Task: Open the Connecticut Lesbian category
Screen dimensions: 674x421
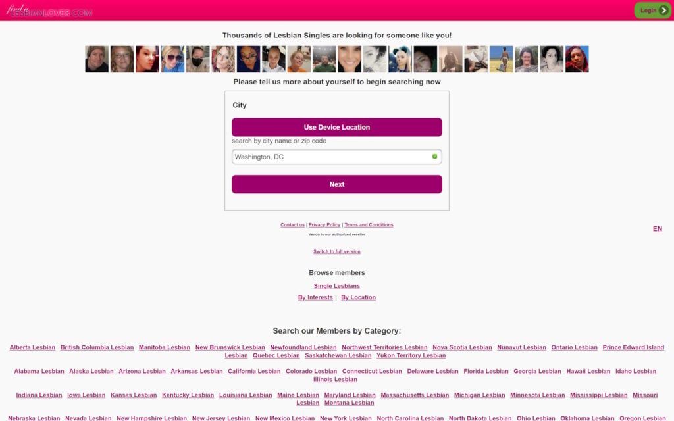Action: [x=372, y=371]
